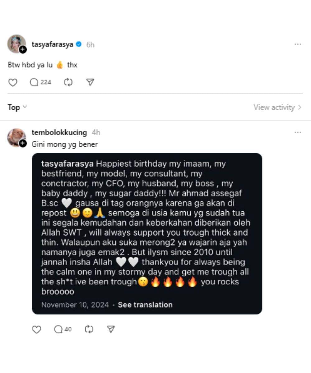Screen dimensions: 311x373
Task: View tasyafarasya's profile picture
Action: click(x=16, y=44)
